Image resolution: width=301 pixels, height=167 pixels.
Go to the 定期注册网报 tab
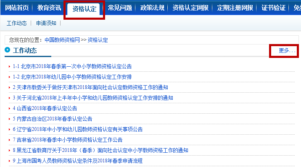pyautogui.click(x=235, y=8)
